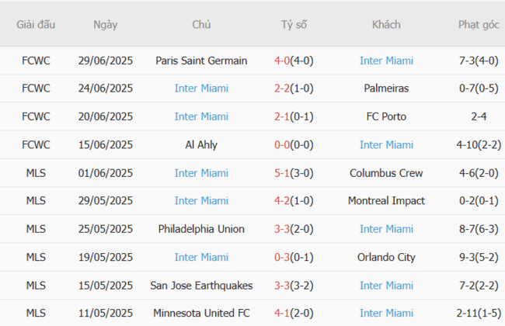The height and width of the screenshot is (326, 505).
Task: Click the Minnesota United FC team name
Action: (x=201, y=314)
